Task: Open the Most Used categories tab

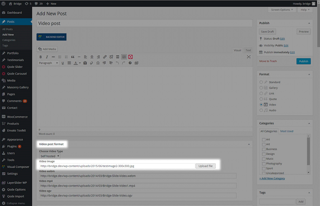Action: pos(287,131)
